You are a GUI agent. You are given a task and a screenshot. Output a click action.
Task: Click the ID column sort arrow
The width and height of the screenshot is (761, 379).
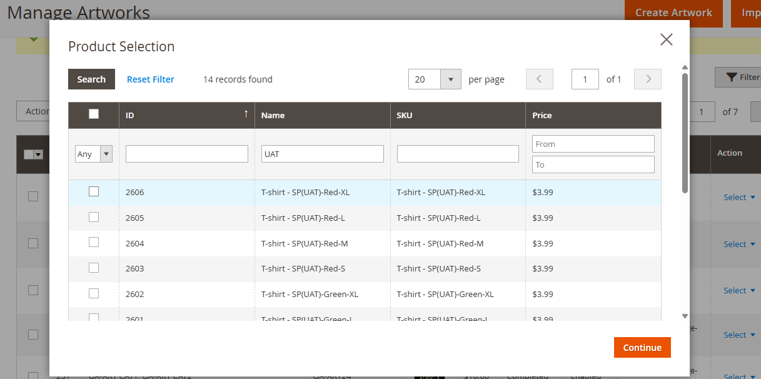tap(246, 114)
